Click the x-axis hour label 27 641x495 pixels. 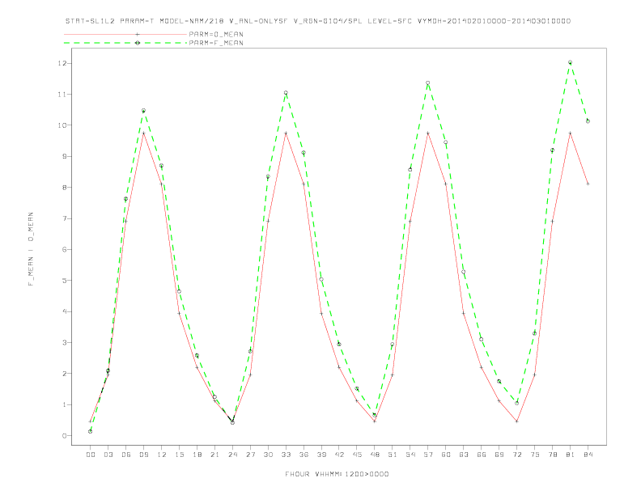pos(250,455)
